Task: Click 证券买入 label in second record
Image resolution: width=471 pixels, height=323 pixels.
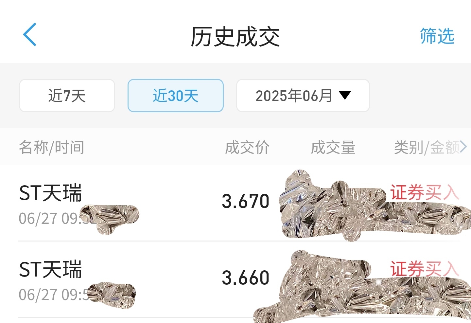Action: 425,269
